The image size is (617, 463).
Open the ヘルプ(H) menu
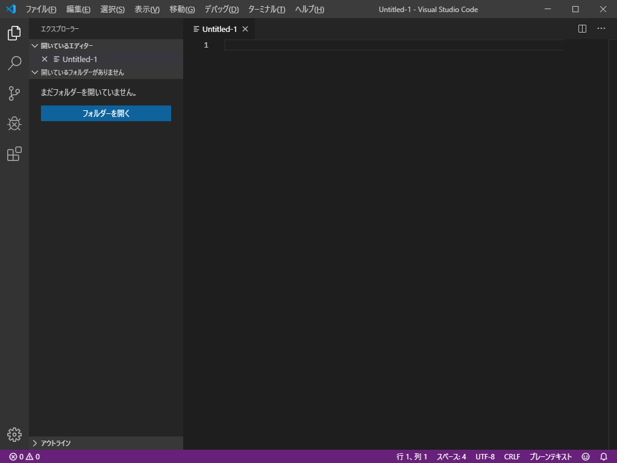pyautogui.click(x=310, y=9)
